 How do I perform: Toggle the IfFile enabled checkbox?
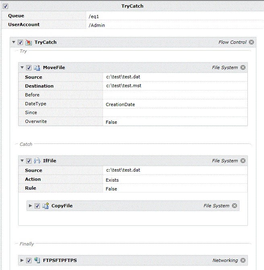tap(29, 161)
